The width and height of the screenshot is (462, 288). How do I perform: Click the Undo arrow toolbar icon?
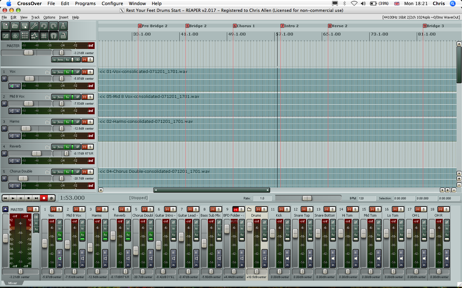[x=44, y=26]
